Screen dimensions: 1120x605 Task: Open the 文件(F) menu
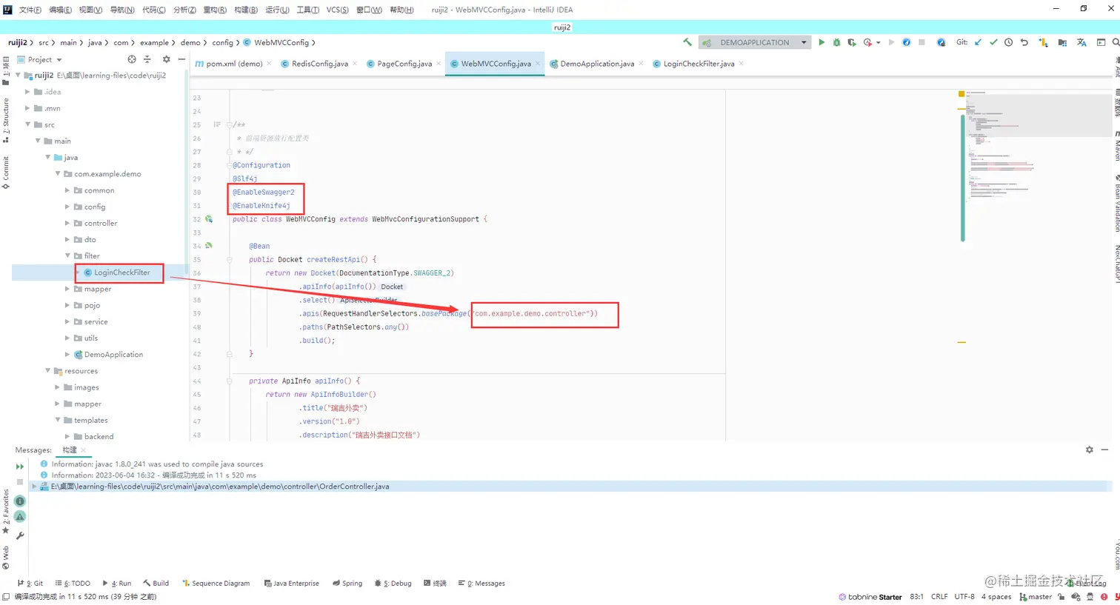30,10
